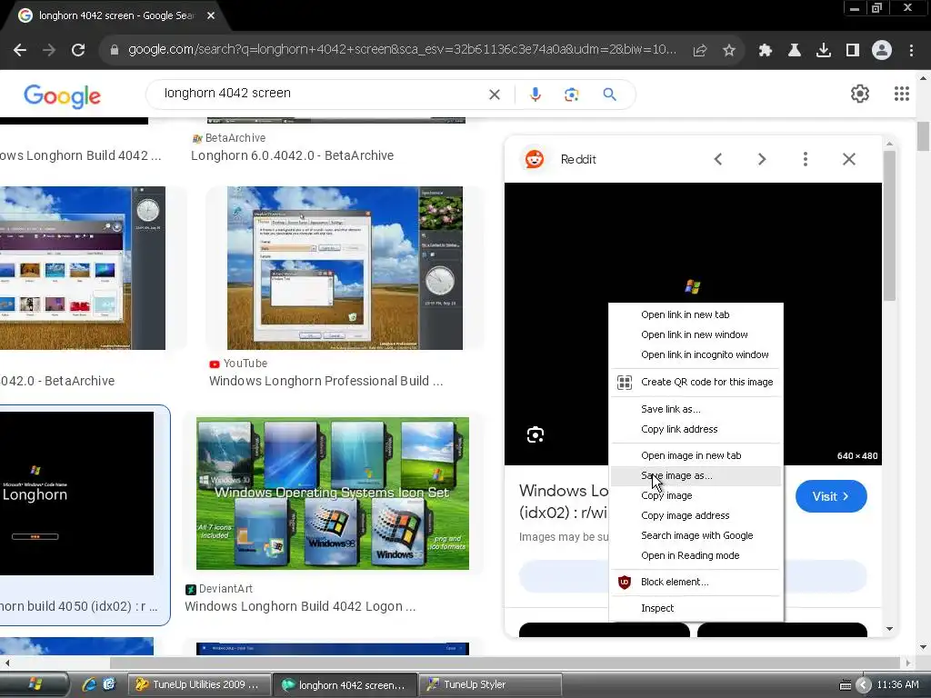
Task: Start voice search with microphone icon
Action: click(x=535, y=95)
